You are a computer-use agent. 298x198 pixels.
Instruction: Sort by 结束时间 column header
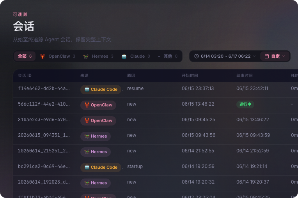245,75
